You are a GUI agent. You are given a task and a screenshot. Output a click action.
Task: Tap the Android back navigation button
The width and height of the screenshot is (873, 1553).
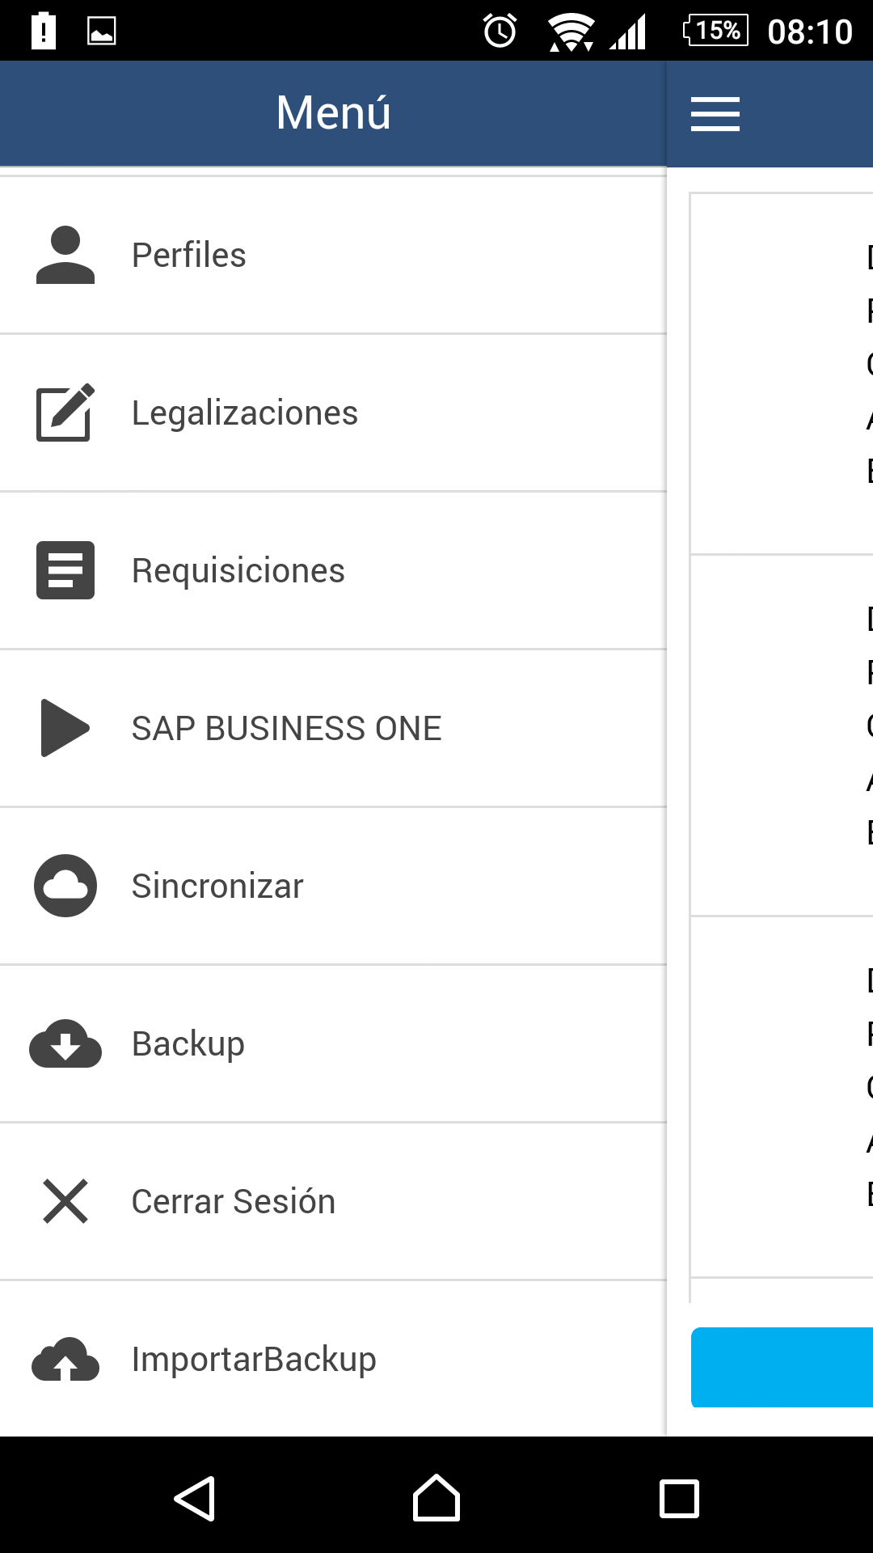195,1499
